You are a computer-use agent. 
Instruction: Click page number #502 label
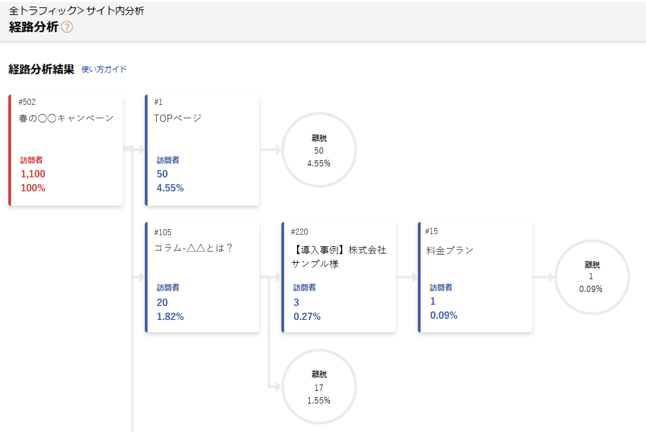point(27,102)
